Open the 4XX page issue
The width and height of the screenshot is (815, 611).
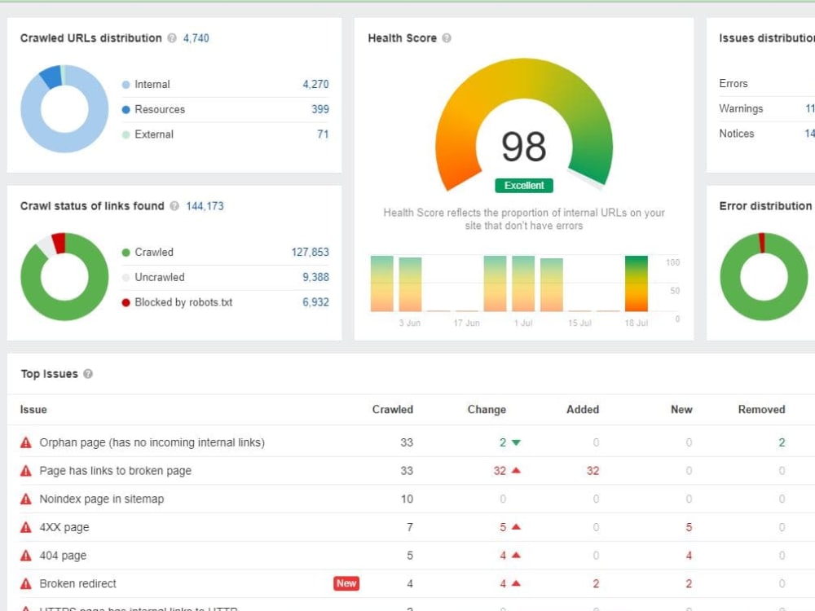click(x=64, y=527)
